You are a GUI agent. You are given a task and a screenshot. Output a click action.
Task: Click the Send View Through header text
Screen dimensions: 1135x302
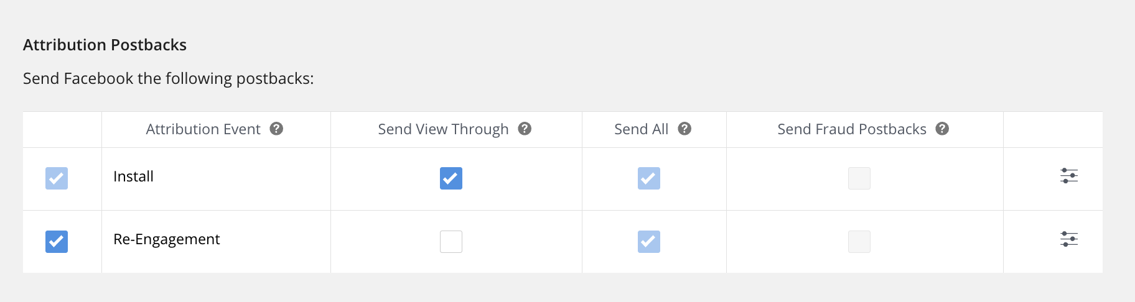[x=443, y=129]
